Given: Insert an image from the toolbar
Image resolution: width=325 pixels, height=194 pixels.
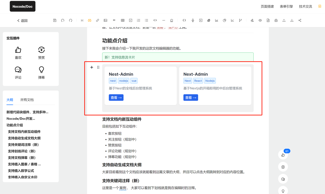Looking at the screenshot, I should 105,20.
